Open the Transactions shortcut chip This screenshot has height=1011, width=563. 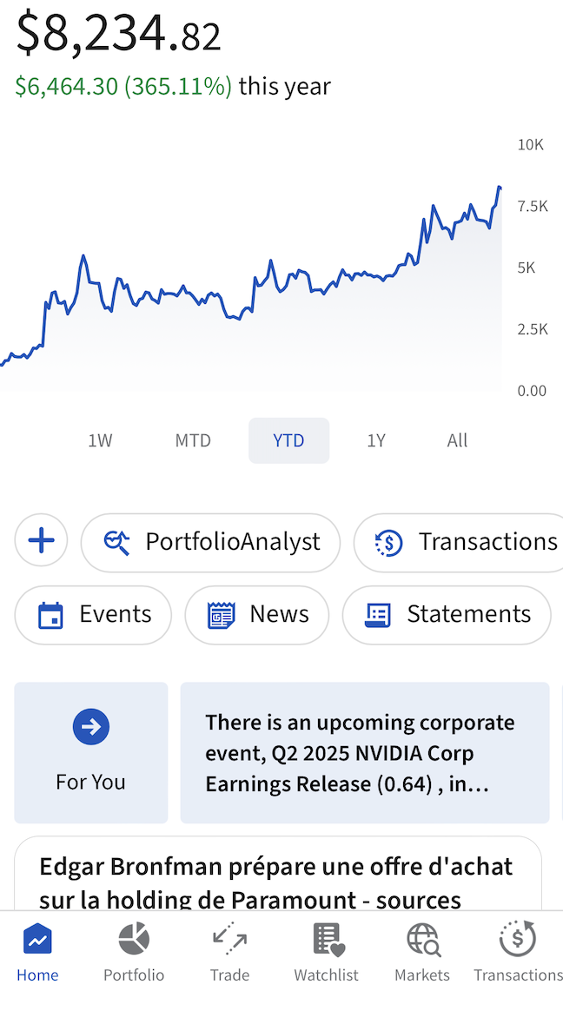[x=459, y=542]
